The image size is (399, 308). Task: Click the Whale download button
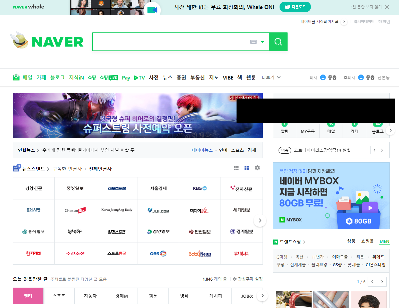[x=295, y=7]
